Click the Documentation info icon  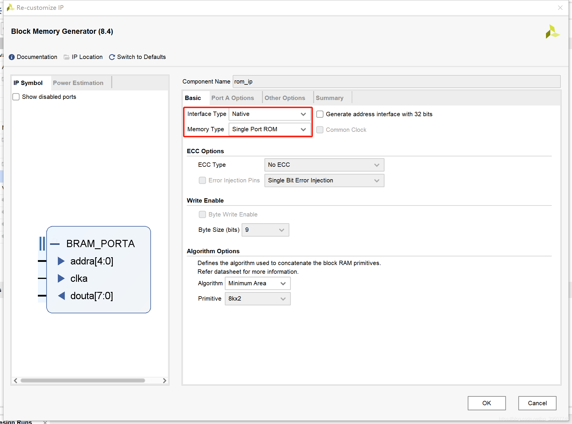(x=12, y=57)
